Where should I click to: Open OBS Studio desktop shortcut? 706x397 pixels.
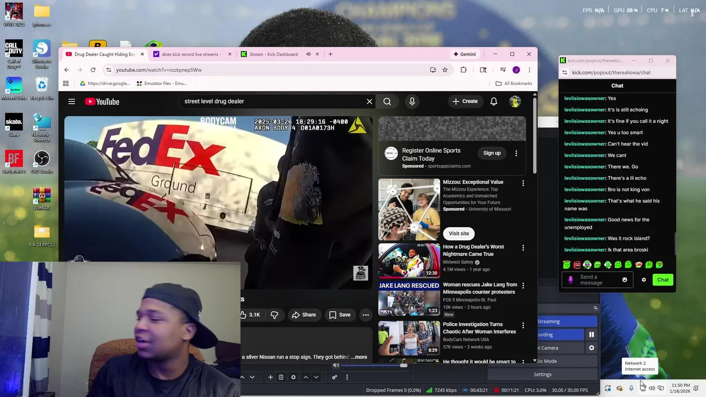(x=42, y=163)
